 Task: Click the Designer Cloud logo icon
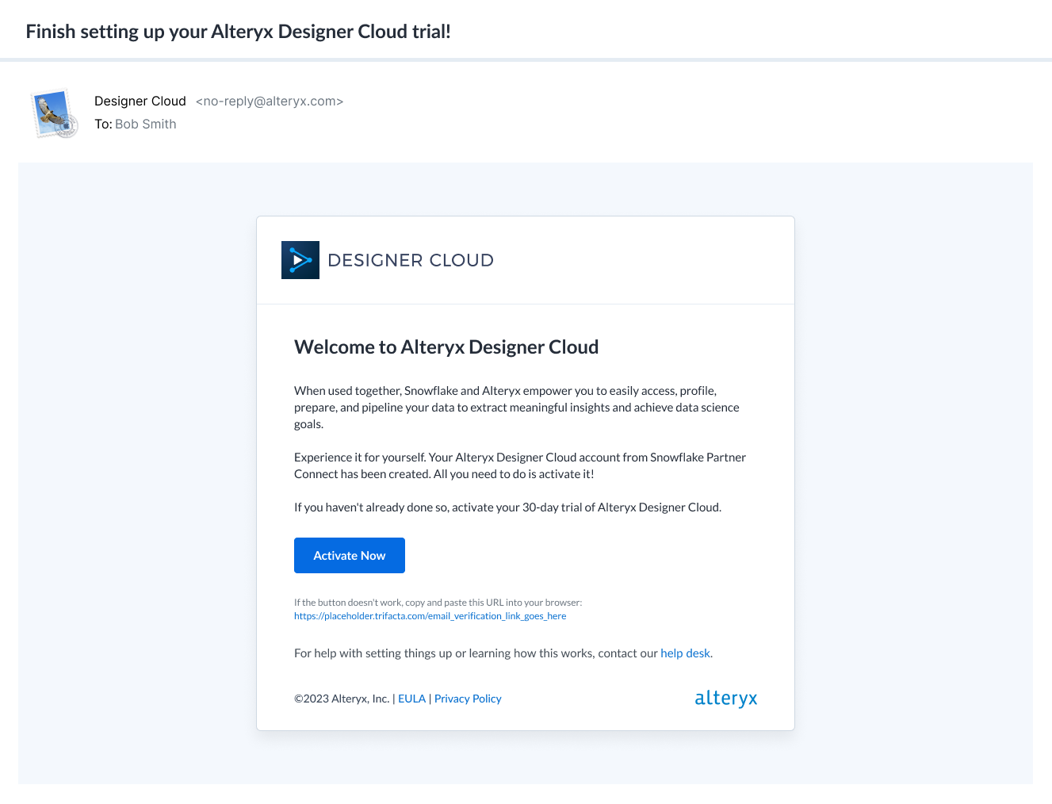pyautogui.click(x=300, y=260)
